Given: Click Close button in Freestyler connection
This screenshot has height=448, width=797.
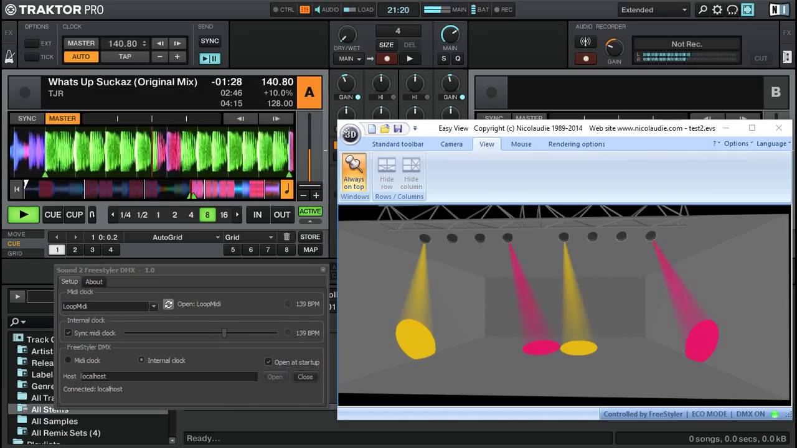Looking at the screenshot, I should pyautogui.click(x=305, y=377).
